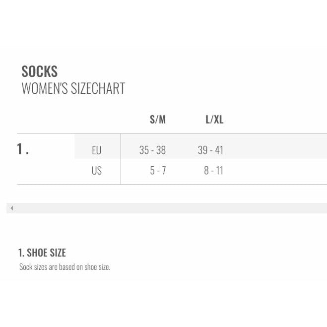Click the US row label

96,171
